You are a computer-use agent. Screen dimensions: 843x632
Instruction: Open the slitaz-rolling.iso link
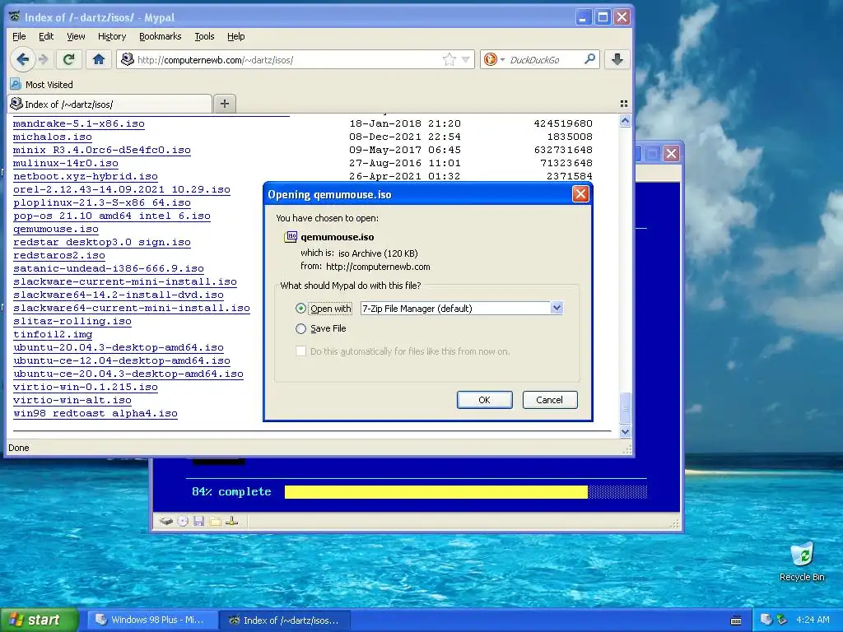[x=72, y=322]
